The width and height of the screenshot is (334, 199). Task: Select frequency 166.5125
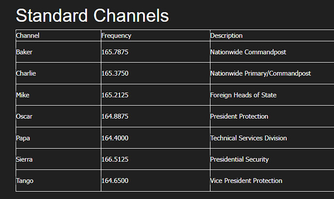coord(115,159)
